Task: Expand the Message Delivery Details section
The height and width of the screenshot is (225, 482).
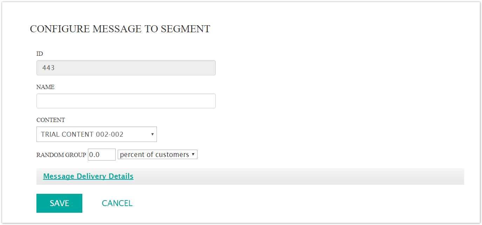Action: pyautogui.click(x=88, y=176)
